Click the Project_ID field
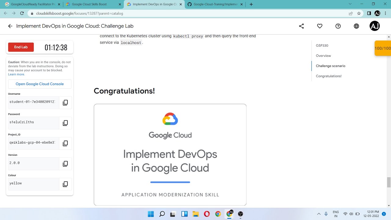The image size is (391, 220). pos(34,143)
